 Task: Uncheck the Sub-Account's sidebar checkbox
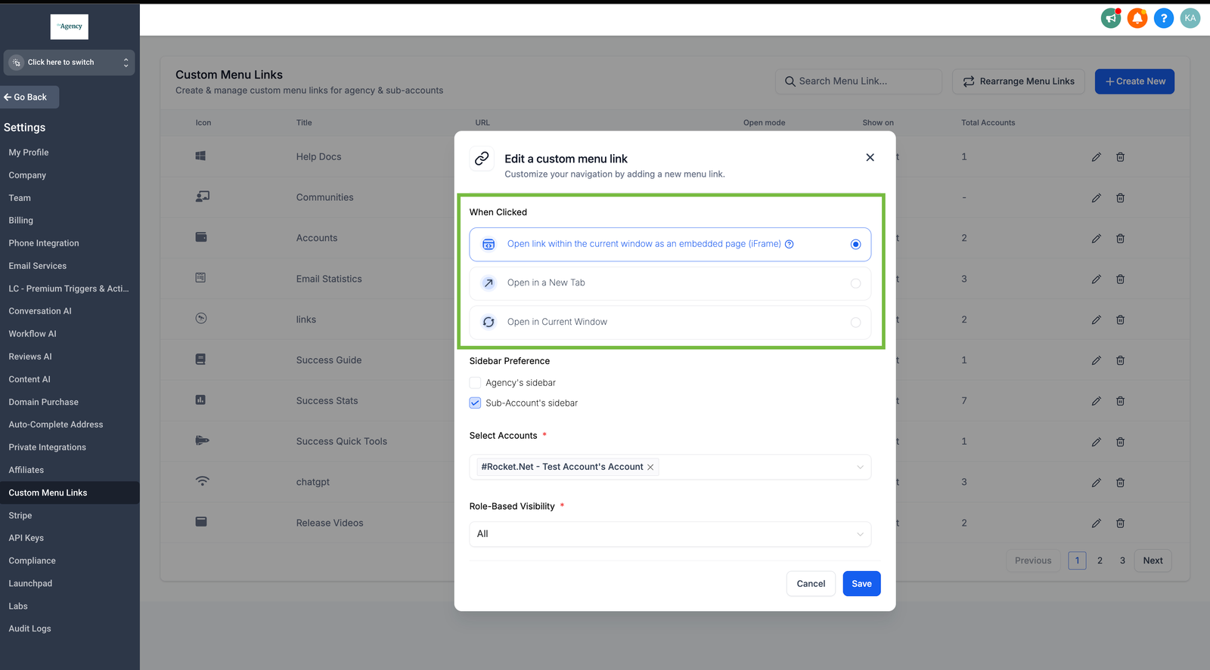click(x=476, y=403)
